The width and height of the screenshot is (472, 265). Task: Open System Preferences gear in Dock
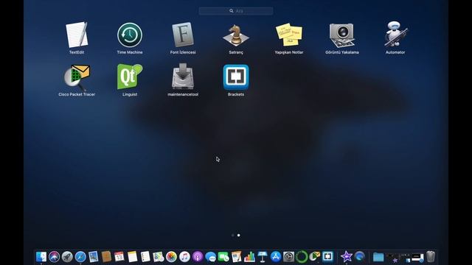(x=288, y=257)
